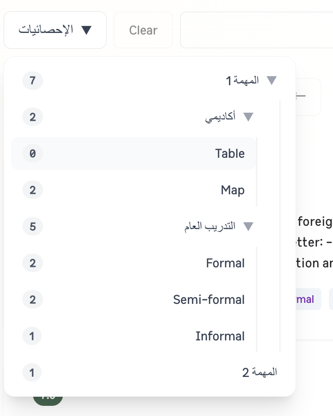333x416 pixels.
Task: Collapse the التدريب العام group arrow
Action: pos(248,226)
